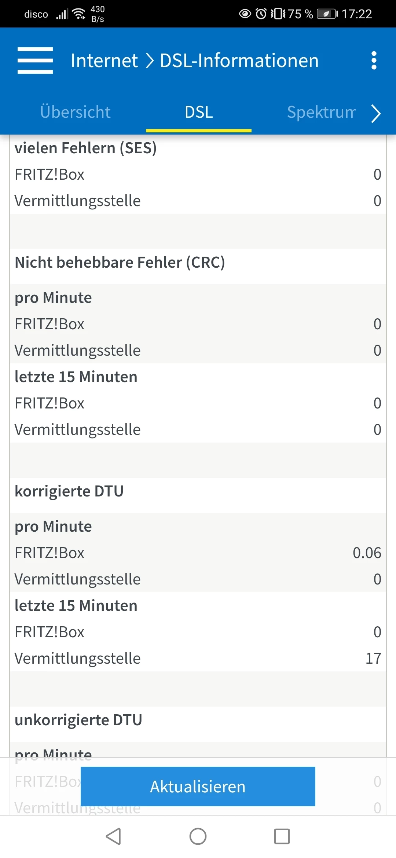This screenshot has height=858, width=396.
Task: Switch to the Übersicht tab
Action: pyautogui.click(x=75, y=112)
